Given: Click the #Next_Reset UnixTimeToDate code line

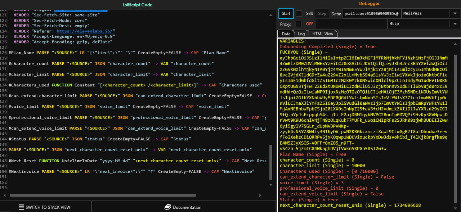Looking at the screenshot, I should pyautogui.click(x=137, y=161).
